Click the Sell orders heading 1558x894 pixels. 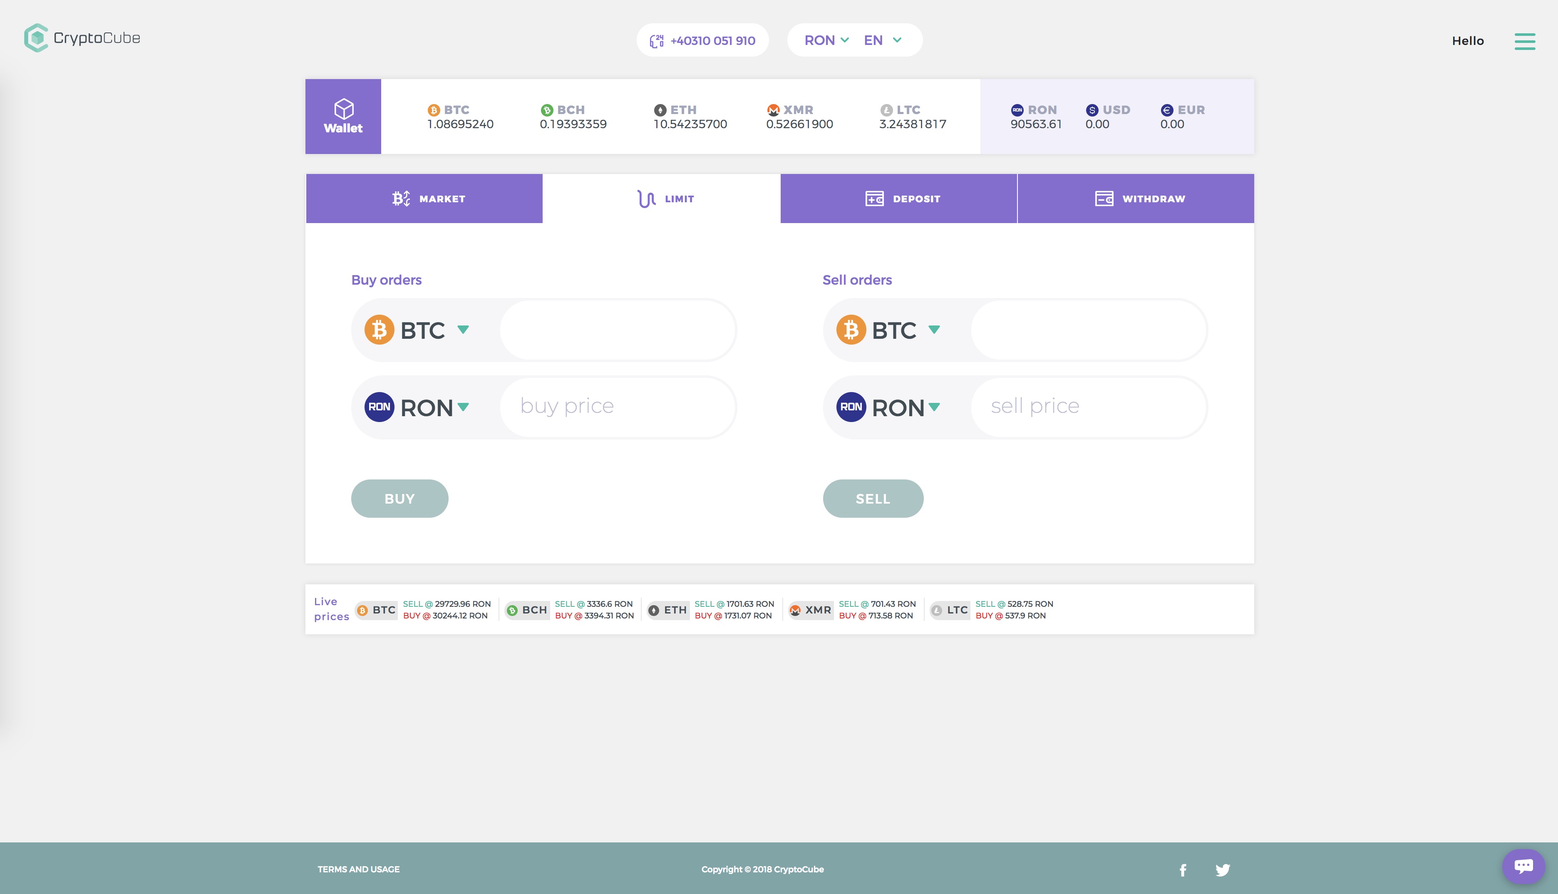coord(857,280)
